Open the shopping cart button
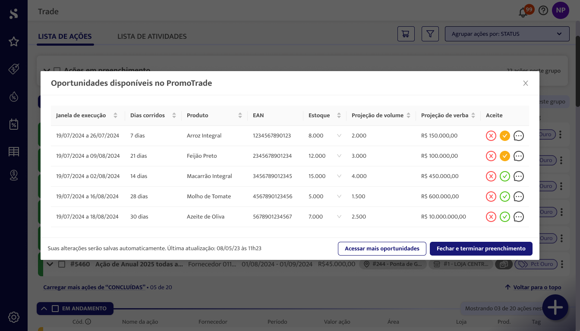The width and height of the screenshot is (580, 331). (x=406, y=34)
